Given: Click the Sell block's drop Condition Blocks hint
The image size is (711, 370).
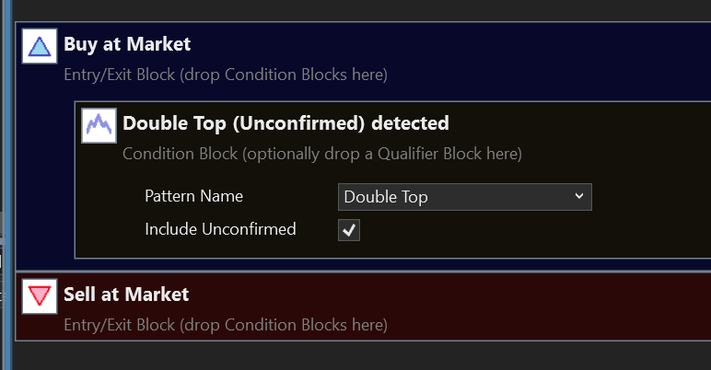Looking at the screenshot, I should coord(226,324).
